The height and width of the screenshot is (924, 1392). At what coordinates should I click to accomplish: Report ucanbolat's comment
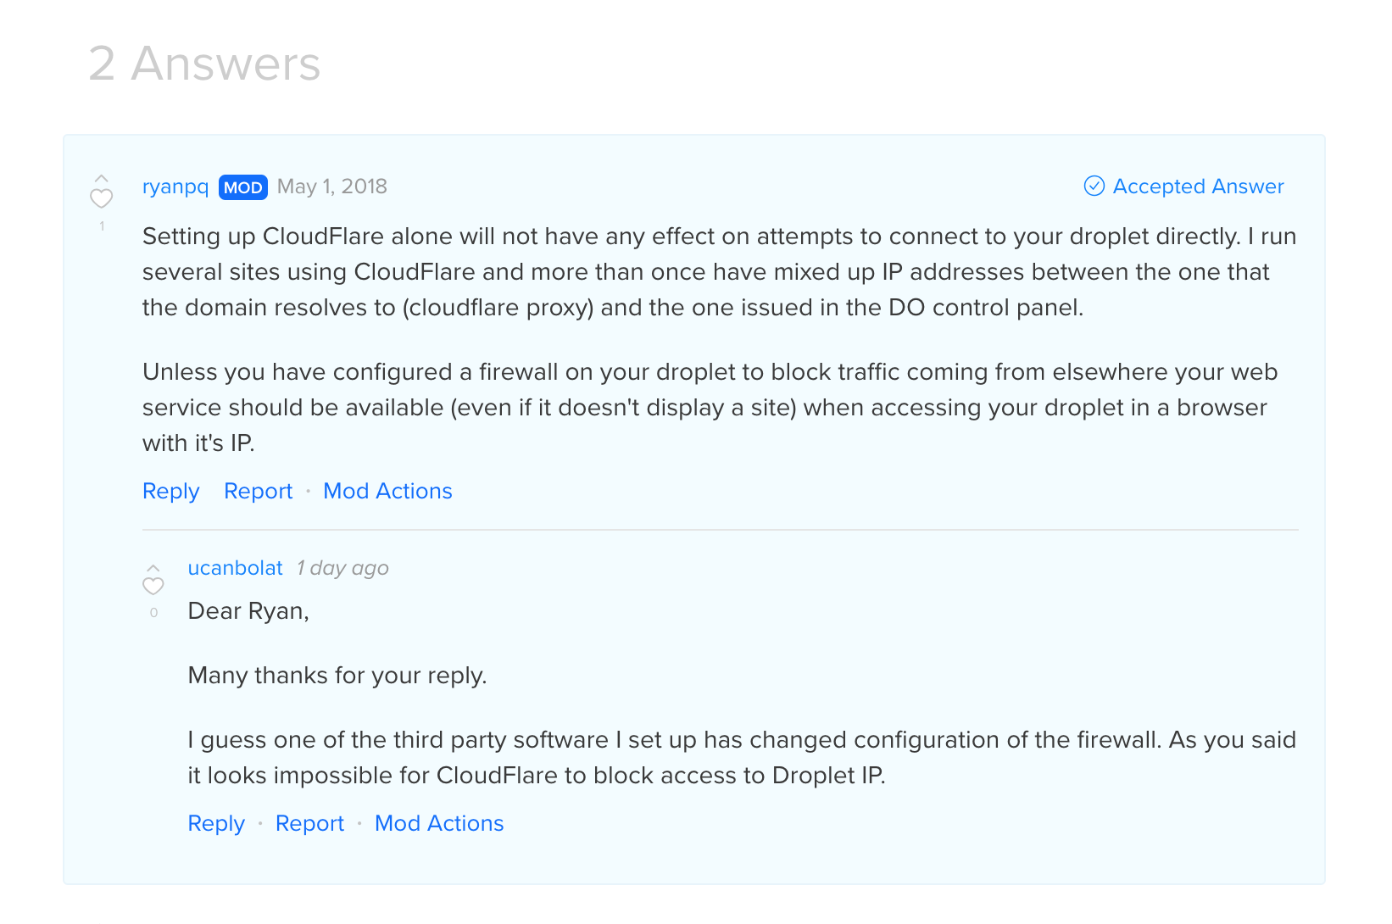click(x=309, y=824)
